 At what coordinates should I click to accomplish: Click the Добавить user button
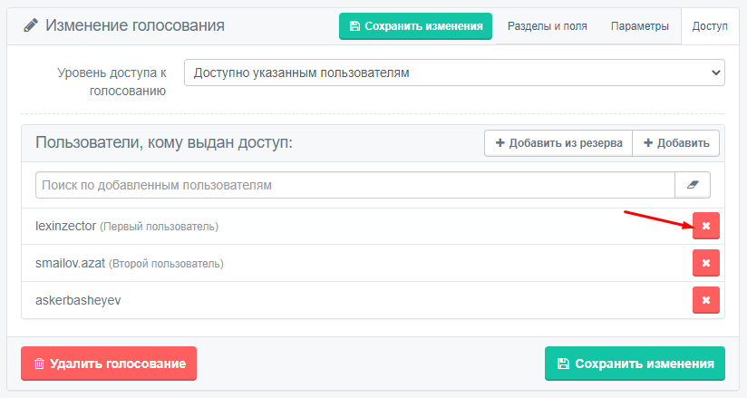tap(676, 143)
